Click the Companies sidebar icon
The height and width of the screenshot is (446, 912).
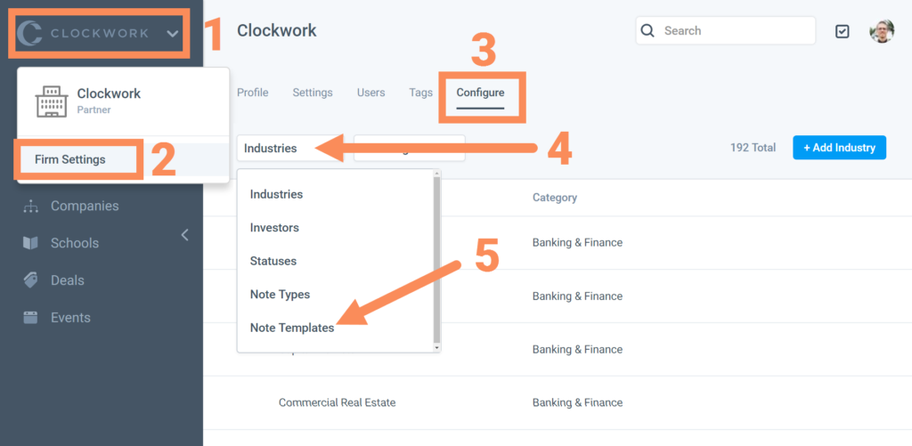[x=31, y=207]
